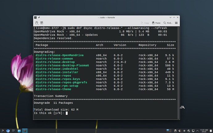Select the Konsole task in the taskbar

(x=25, y=131)
